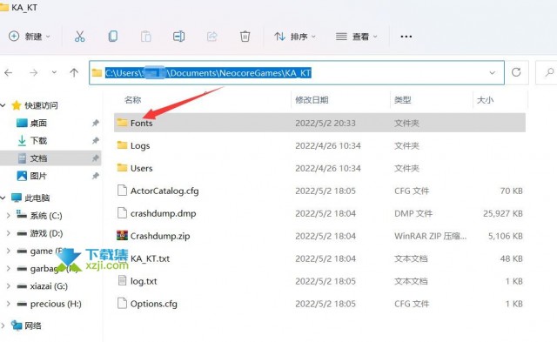Open the 查看 (View) dropdown
Image resolution: width=557 pixels, height=342 pixels.
tap(356, 37)
